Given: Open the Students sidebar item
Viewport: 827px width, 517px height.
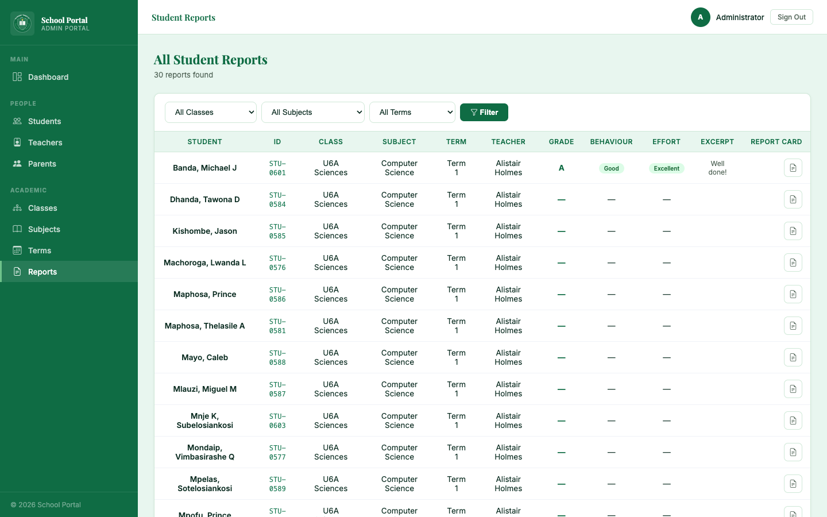Looking at the screenshot, I should click(x=44, y=121).
